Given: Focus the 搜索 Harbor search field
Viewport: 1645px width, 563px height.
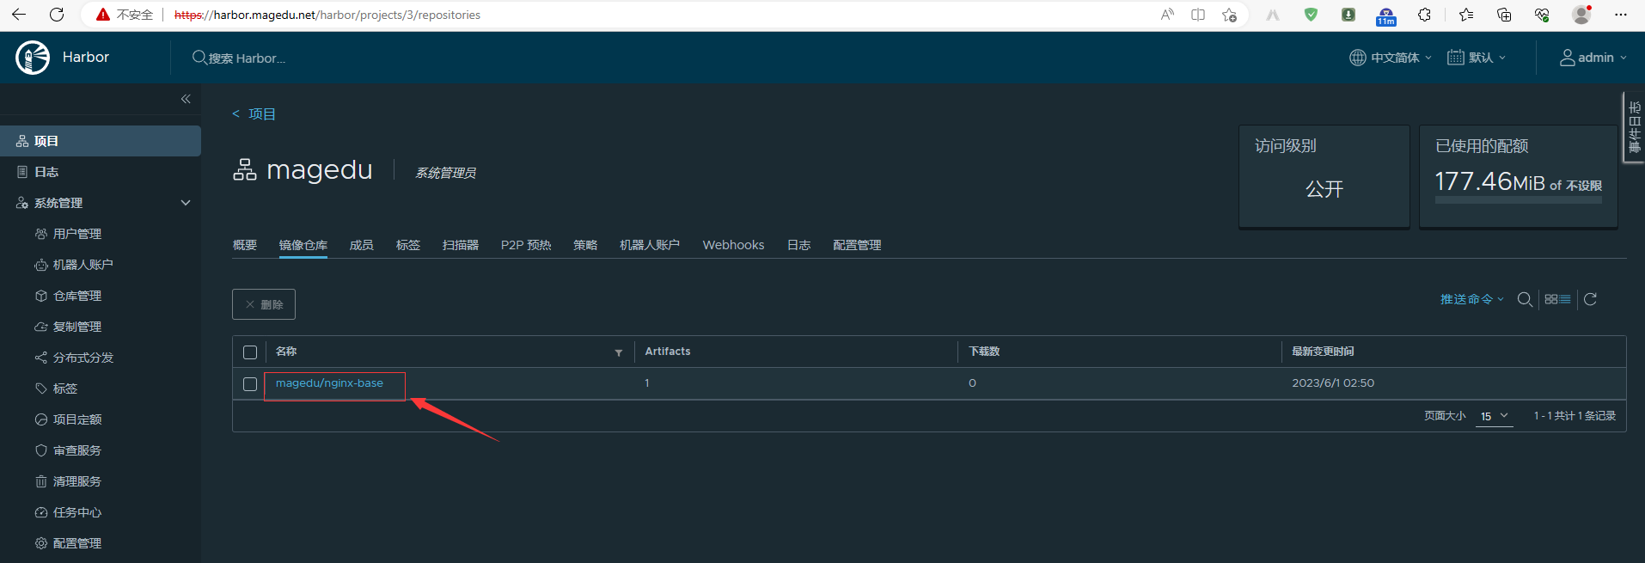Looking at the screenshot, I should [x=248, y=58].
